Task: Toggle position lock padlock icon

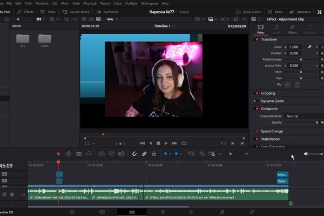Action: coord(154,154)
